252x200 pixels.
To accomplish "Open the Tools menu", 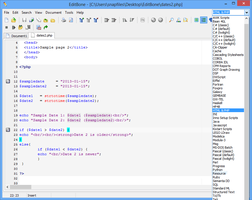I will (69, 13).
